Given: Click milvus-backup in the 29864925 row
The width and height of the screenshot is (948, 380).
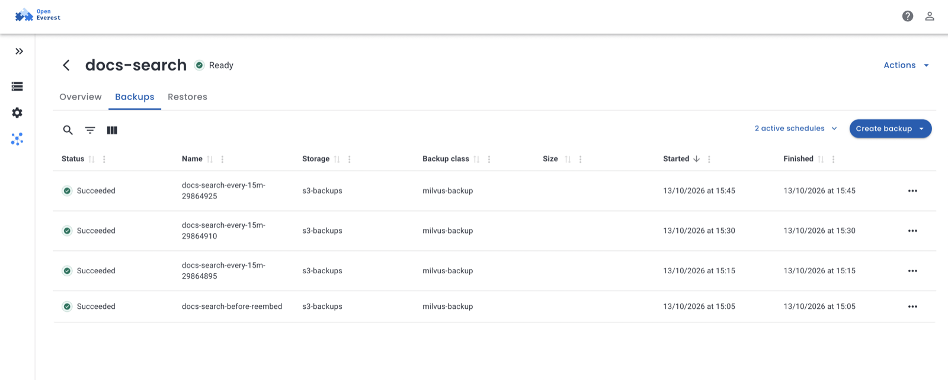Looking at the screenshot, I should tap(448, 191).
